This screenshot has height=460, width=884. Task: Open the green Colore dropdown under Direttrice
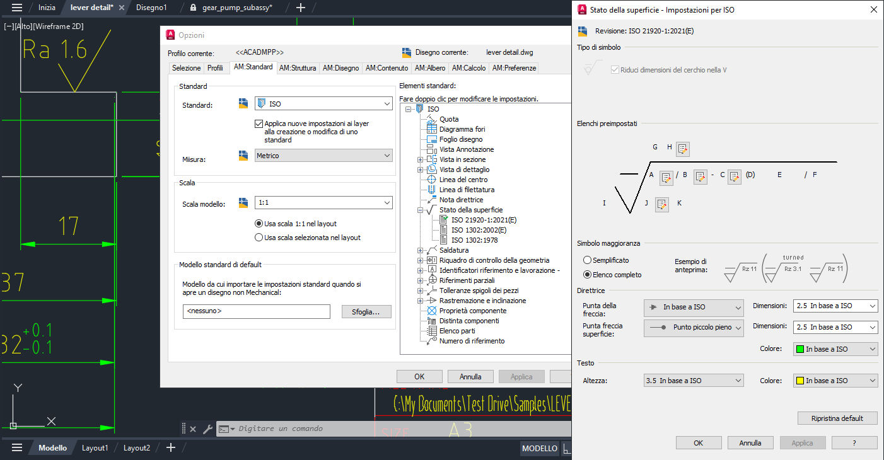point(835,349)
